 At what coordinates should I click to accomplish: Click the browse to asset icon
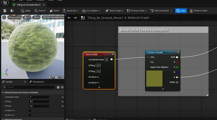tap(12, 11)
